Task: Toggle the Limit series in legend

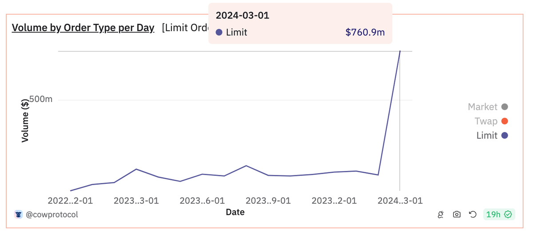Action: click(487, 136)
